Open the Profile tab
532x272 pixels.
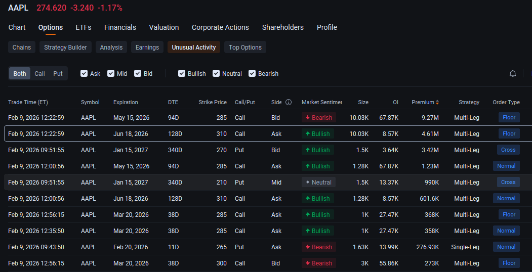pyautogui.click(x=327, y=27)
